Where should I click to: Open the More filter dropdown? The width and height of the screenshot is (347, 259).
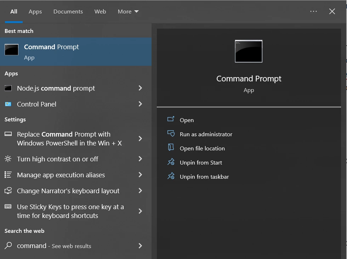128,12
